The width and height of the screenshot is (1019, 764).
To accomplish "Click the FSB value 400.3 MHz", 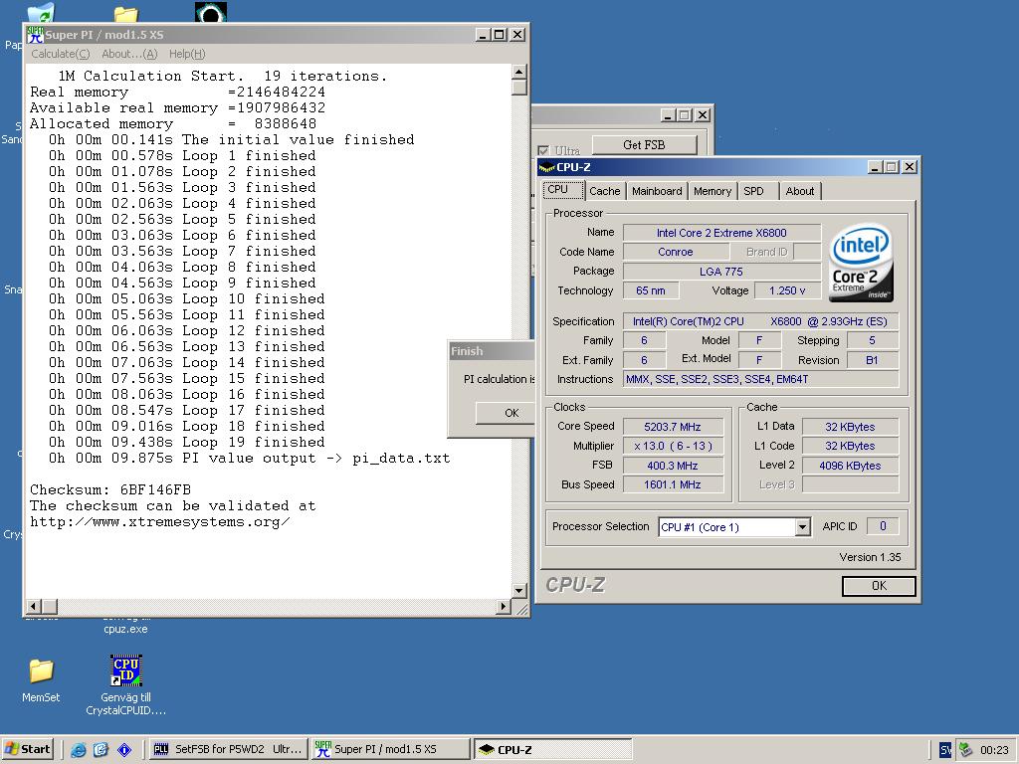I will [x=673, y=466].
